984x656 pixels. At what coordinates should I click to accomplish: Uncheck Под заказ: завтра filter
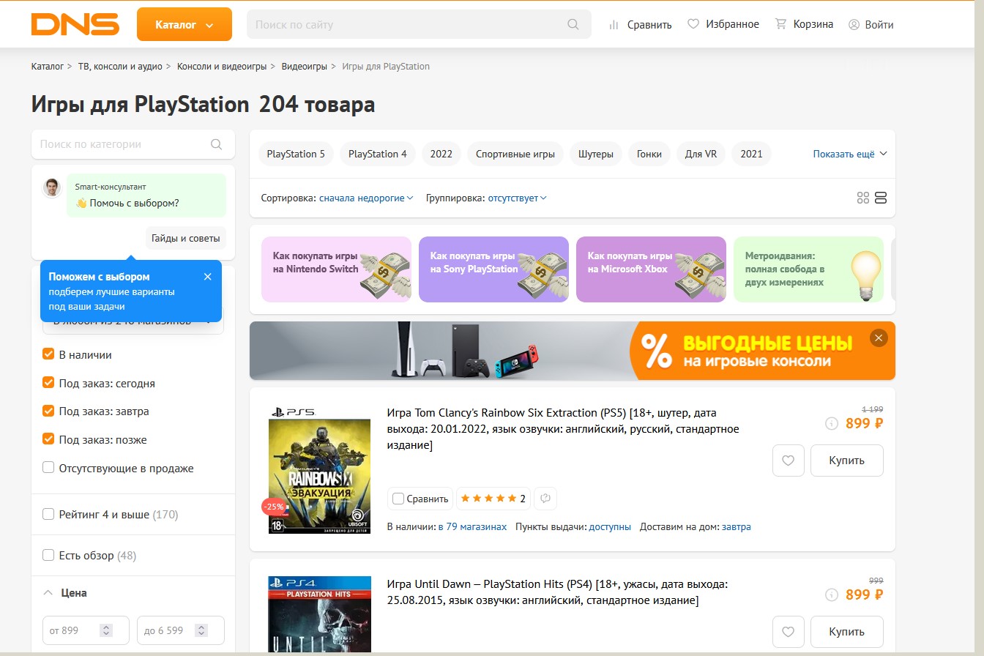(x=48, y=411)
